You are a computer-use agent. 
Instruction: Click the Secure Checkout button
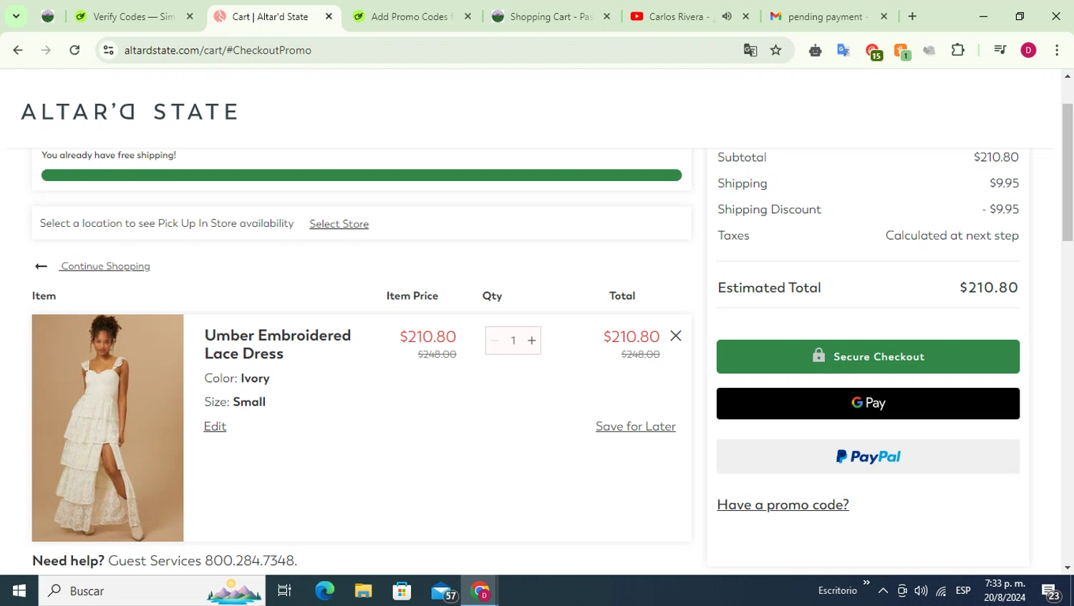[x=868, y=356]
